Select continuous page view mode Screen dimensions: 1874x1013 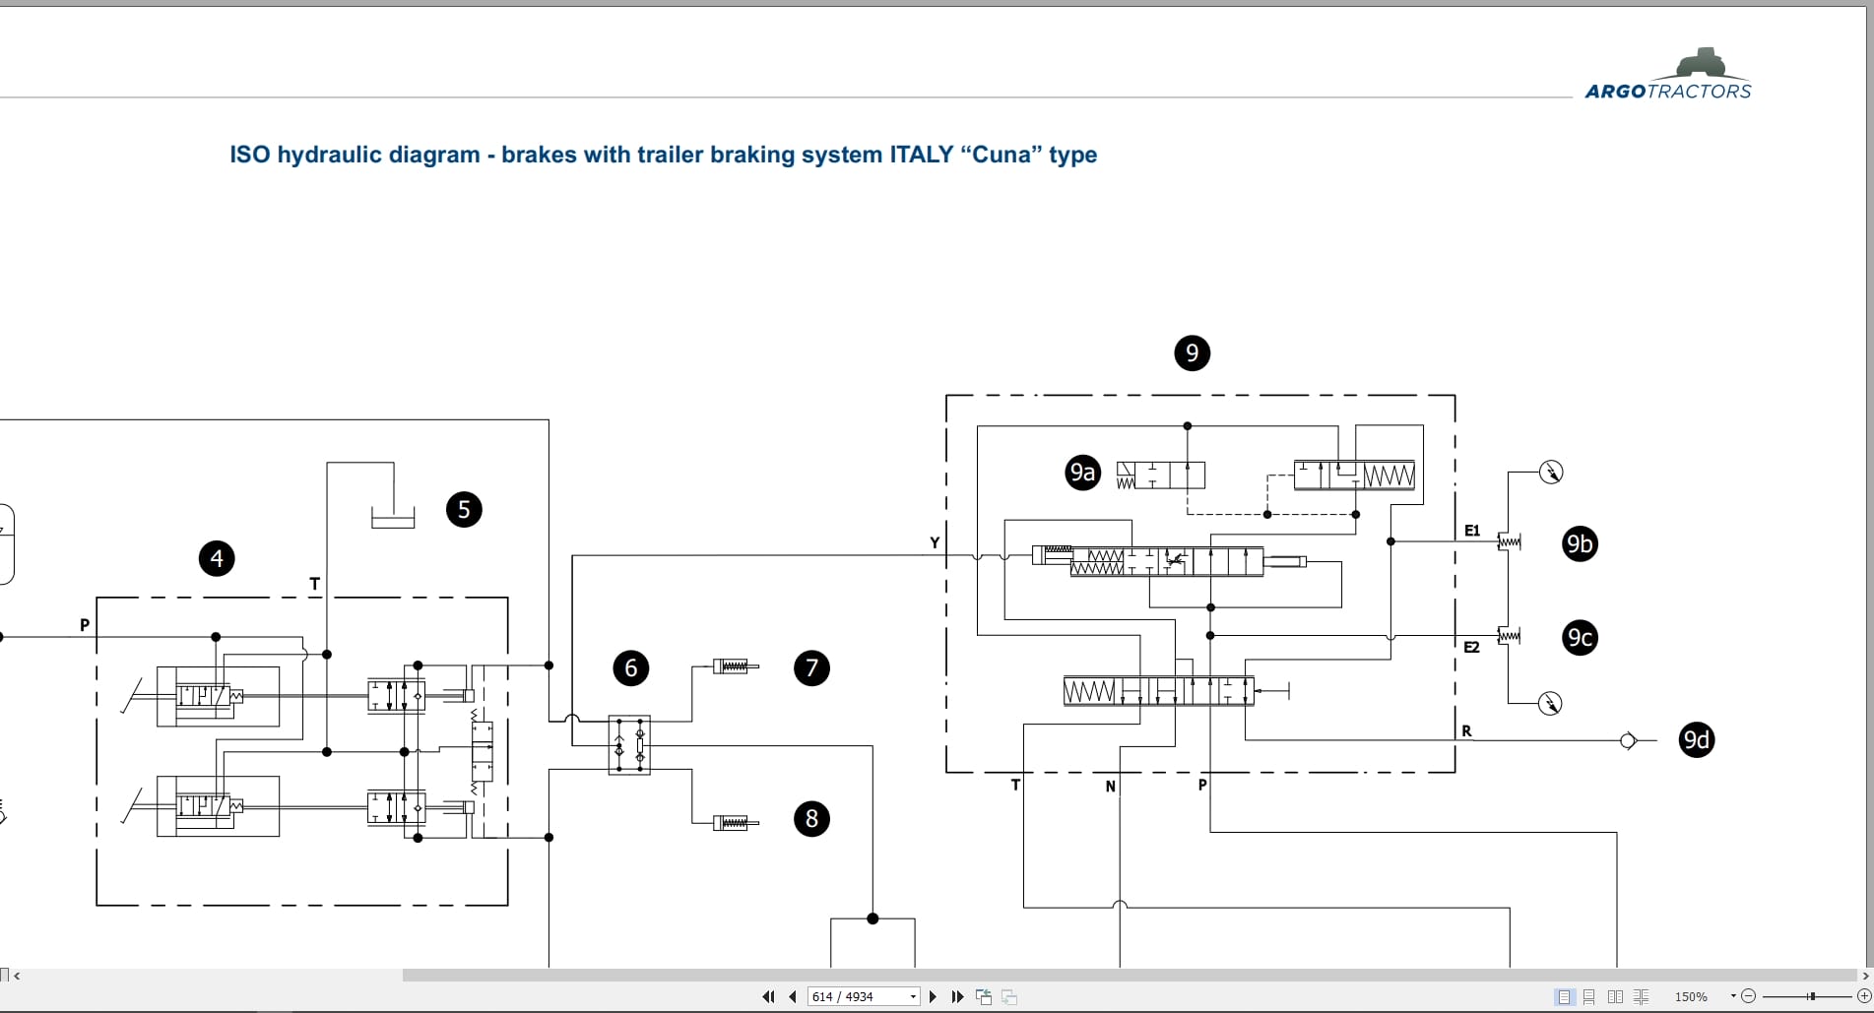click(1589, 996)
